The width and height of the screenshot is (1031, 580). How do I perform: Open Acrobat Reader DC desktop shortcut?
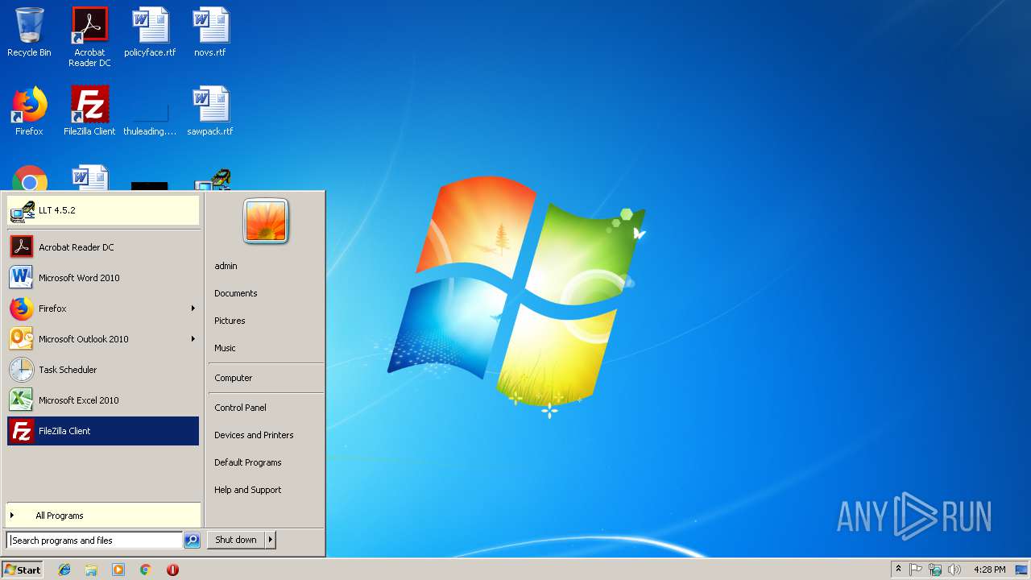pyautogui.click(x=89, y=37)
